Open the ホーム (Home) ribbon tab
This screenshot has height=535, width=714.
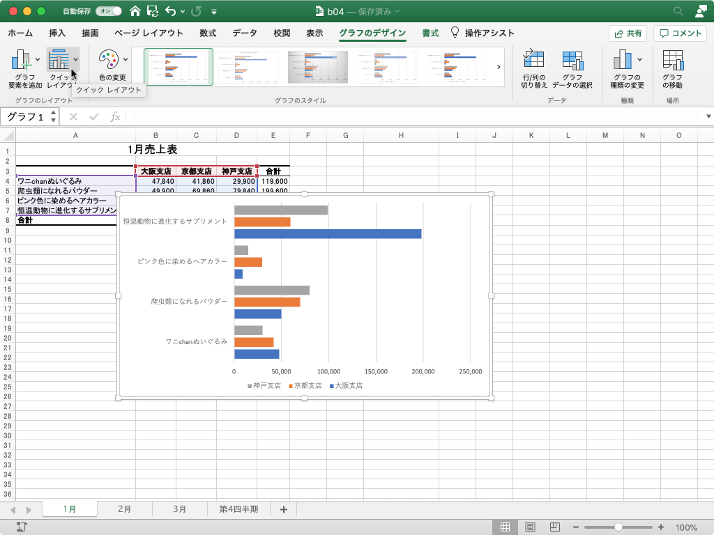[20, 33]
